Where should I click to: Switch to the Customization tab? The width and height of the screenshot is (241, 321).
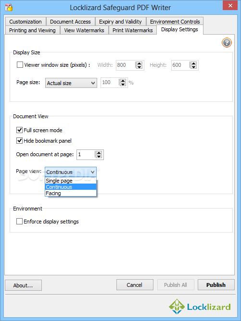25,22
